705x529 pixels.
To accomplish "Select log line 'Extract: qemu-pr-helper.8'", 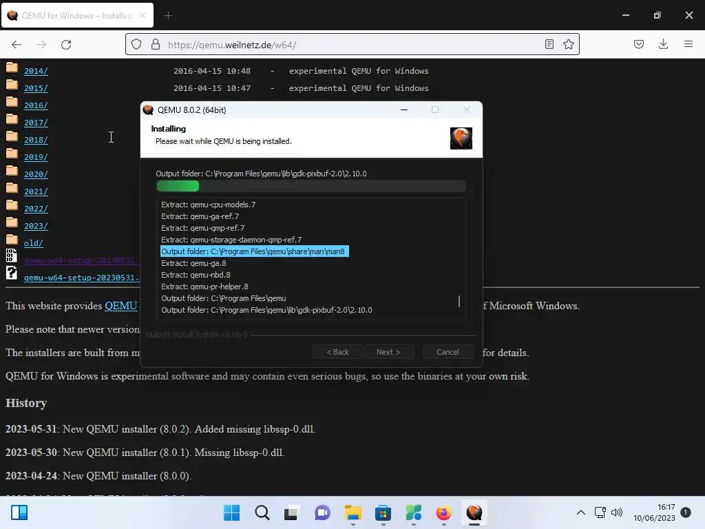I will pyautogui.click(x=204, y=287).
